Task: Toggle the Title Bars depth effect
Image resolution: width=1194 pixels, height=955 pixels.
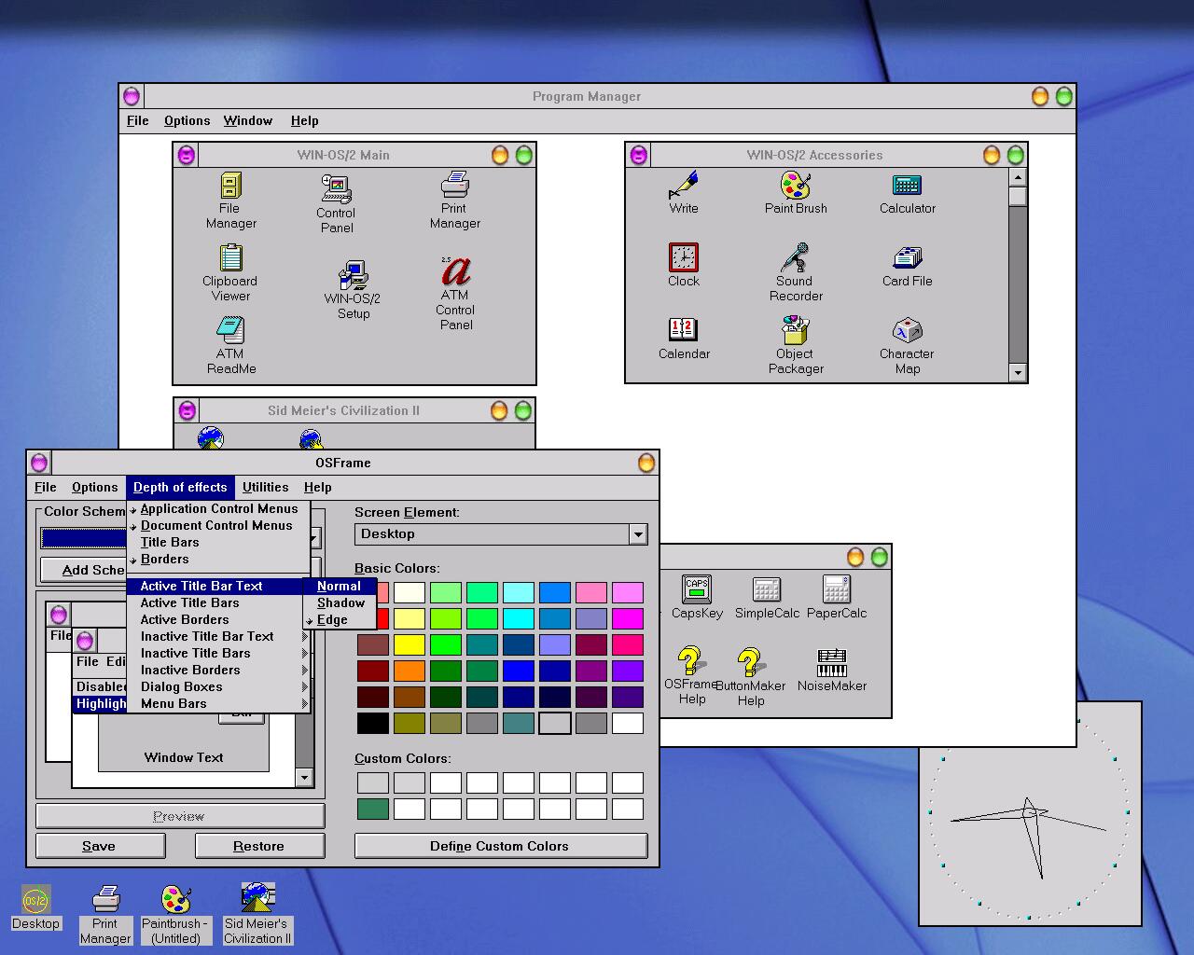Action: 170,542
